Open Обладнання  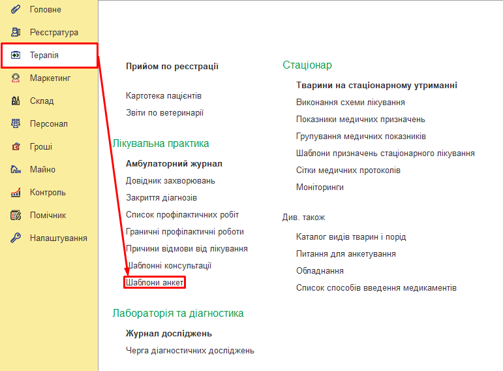[x=320, y=271]
